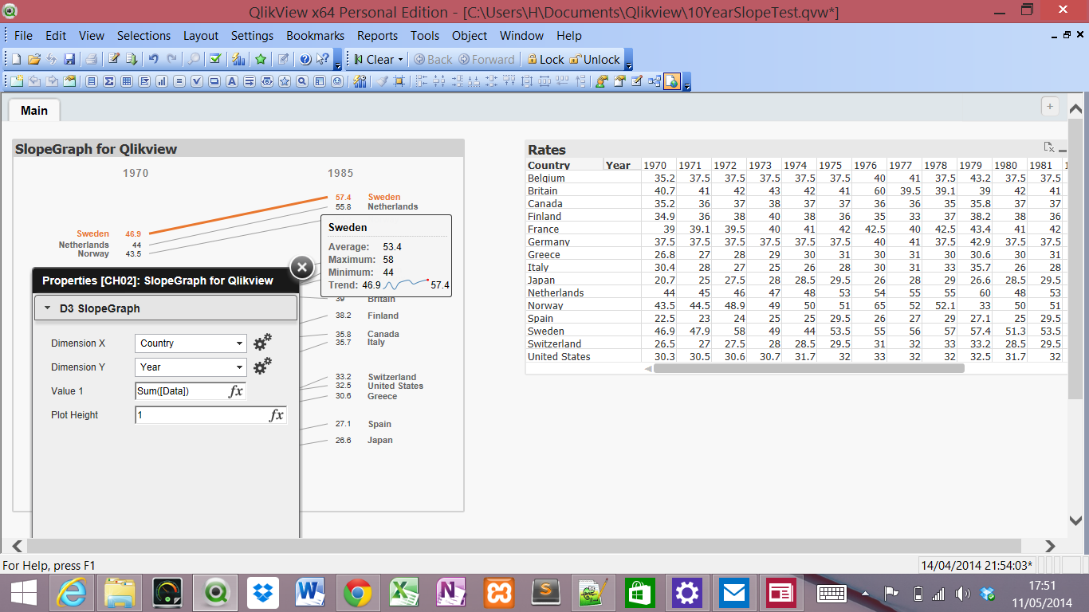Open Current Selections checkmark icon
Screen dimensions: 1089x612
[215, 59]
